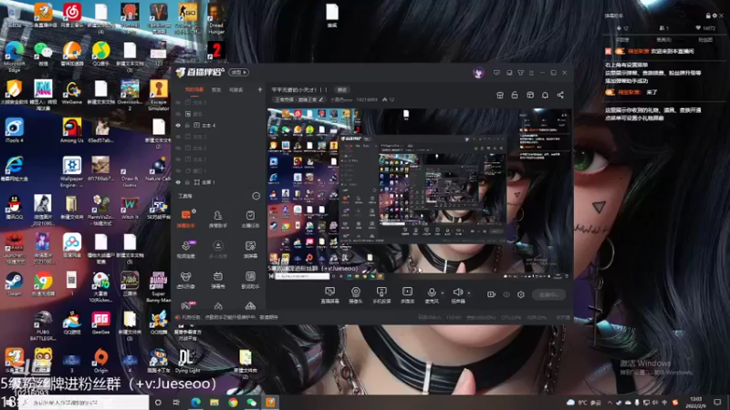Image resolution: width=730 pixels, height=410 pixels.
Task: Open File Explorer from the taskbar
Action: pos(214,403)
